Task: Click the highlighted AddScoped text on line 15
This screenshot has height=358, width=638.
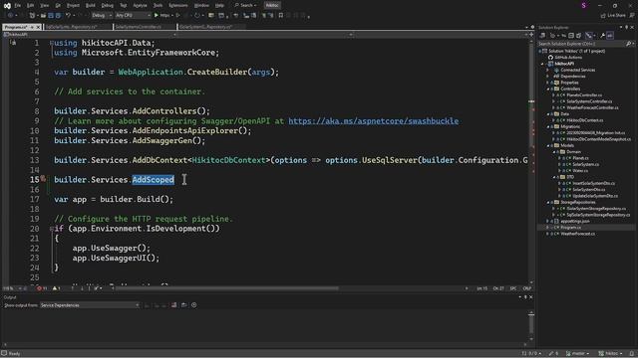Action: click(x=153, y=180)
